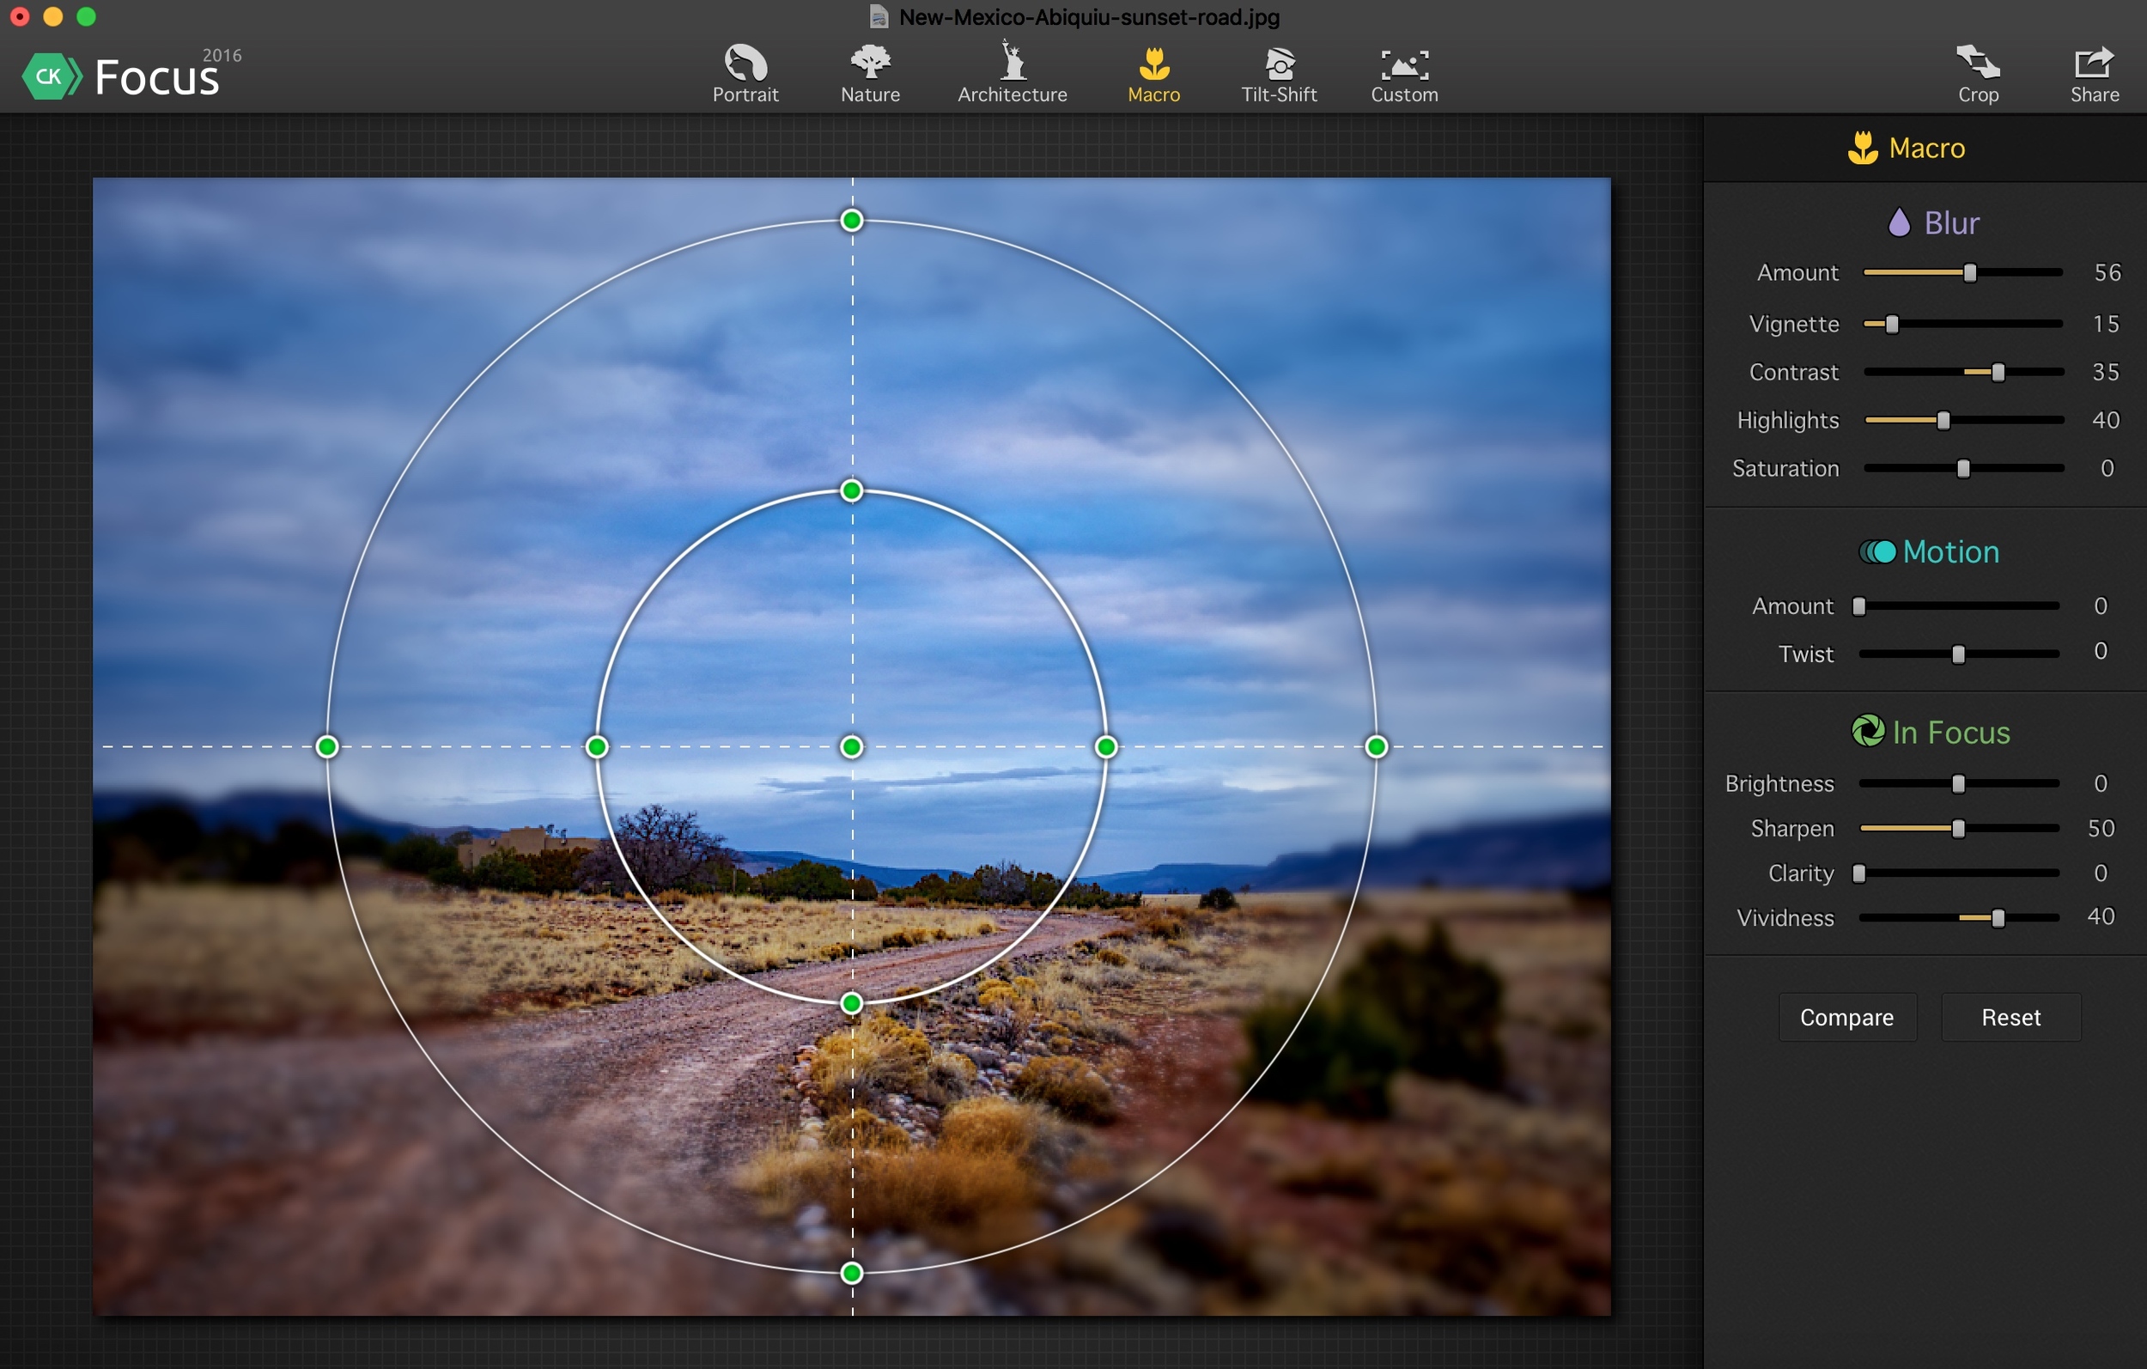2147x1369 pixels.
Task: Click the center focus point handle
Action: [851, 746]
